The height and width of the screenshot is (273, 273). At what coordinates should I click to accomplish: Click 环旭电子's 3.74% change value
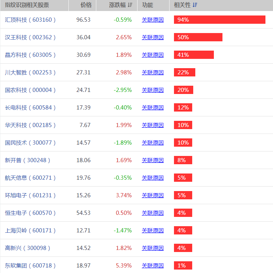coord(124,196)
